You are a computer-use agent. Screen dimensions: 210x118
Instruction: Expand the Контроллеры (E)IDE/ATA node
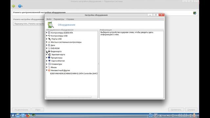click(47, 32)
